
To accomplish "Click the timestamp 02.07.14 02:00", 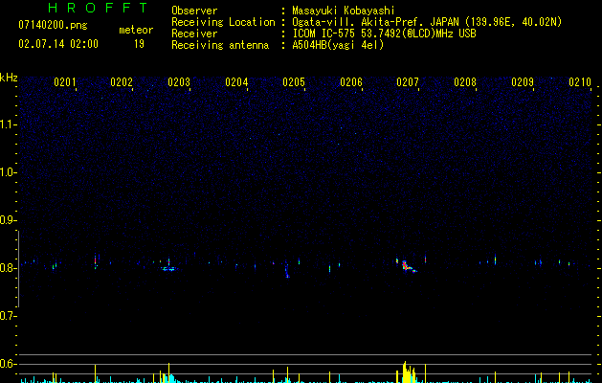I will tap(58, 44).
